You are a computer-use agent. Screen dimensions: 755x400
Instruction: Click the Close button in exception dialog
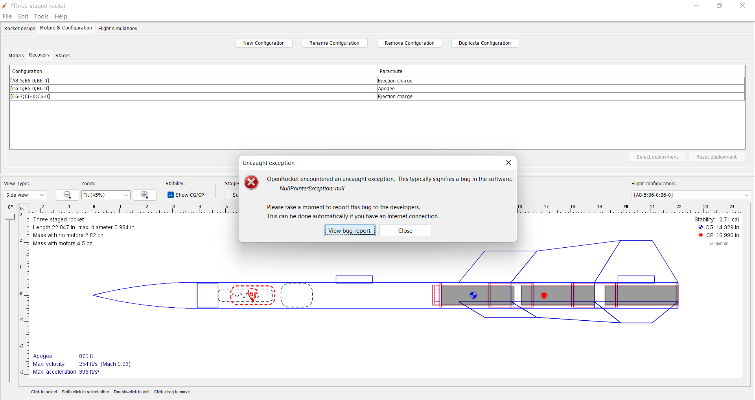point(405,230)
